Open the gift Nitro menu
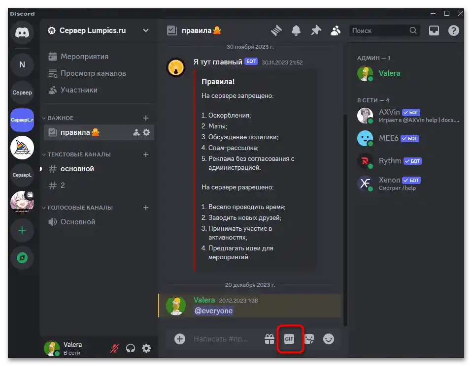This screenshot has width=472, height=366. tap(269, 339)
